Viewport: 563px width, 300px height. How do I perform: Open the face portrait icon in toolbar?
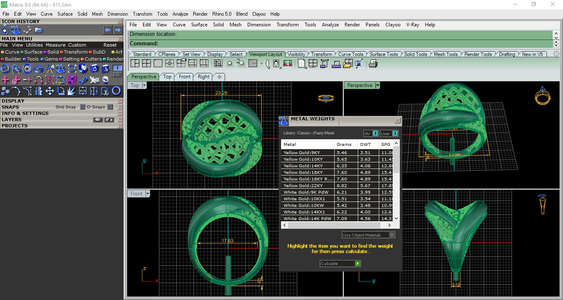click(x=276, y=63)
